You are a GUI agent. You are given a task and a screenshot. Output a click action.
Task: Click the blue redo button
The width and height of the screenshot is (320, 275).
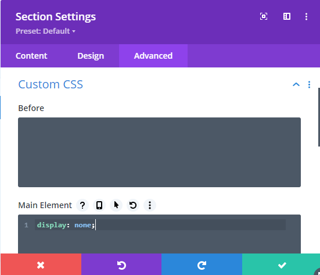(202, 265)
